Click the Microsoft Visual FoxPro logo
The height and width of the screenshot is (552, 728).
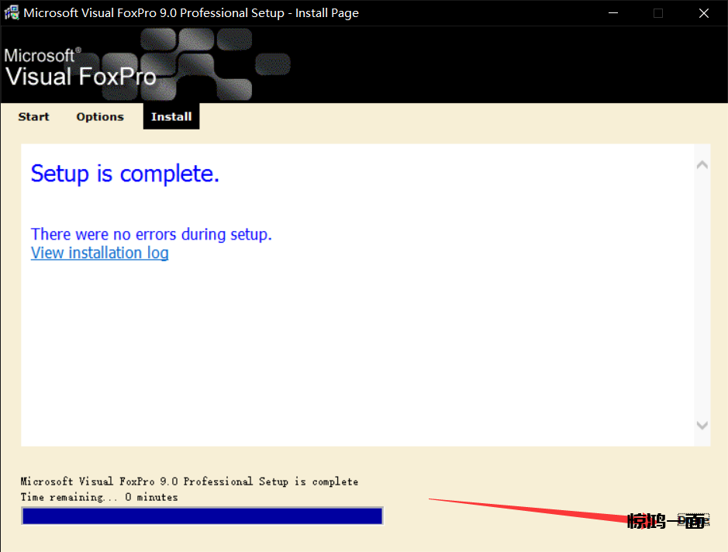(80, 67)
